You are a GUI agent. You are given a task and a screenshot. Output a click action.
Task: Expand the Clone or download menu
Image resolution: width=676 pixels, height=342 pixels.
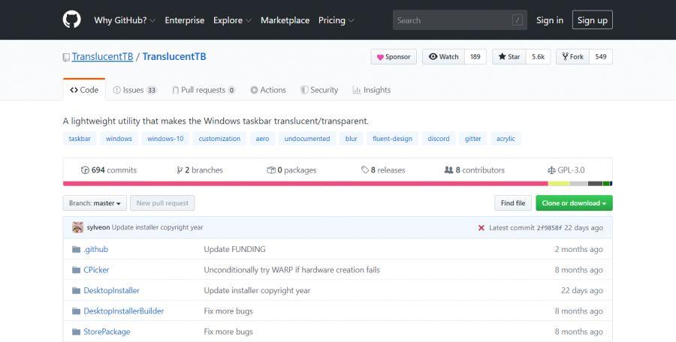point(574,203)
